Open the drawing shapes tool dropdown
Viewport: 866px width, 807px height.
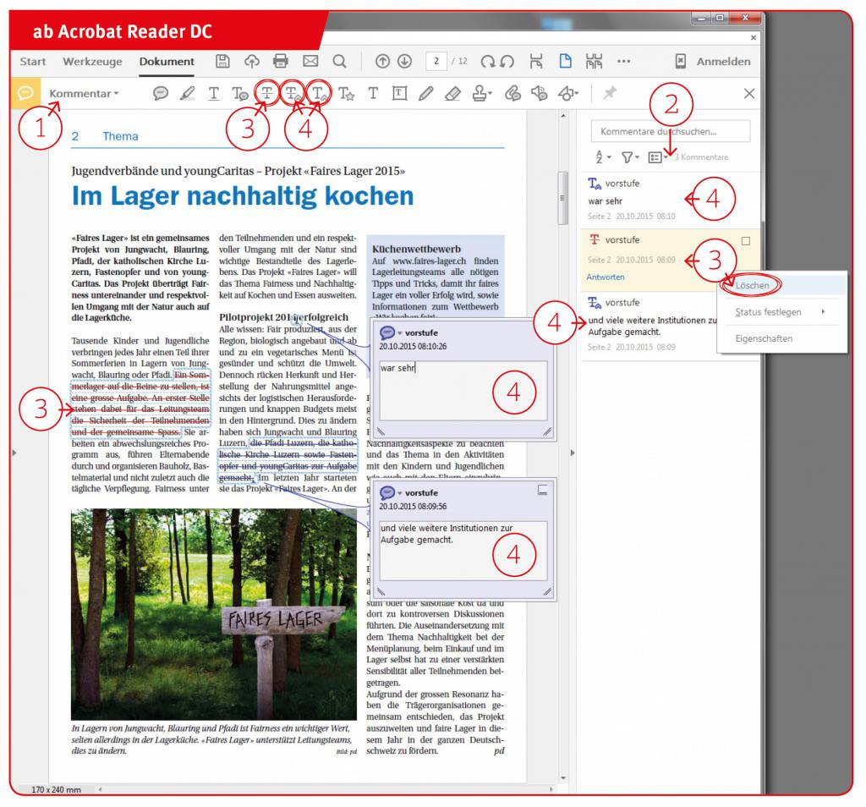567,93
